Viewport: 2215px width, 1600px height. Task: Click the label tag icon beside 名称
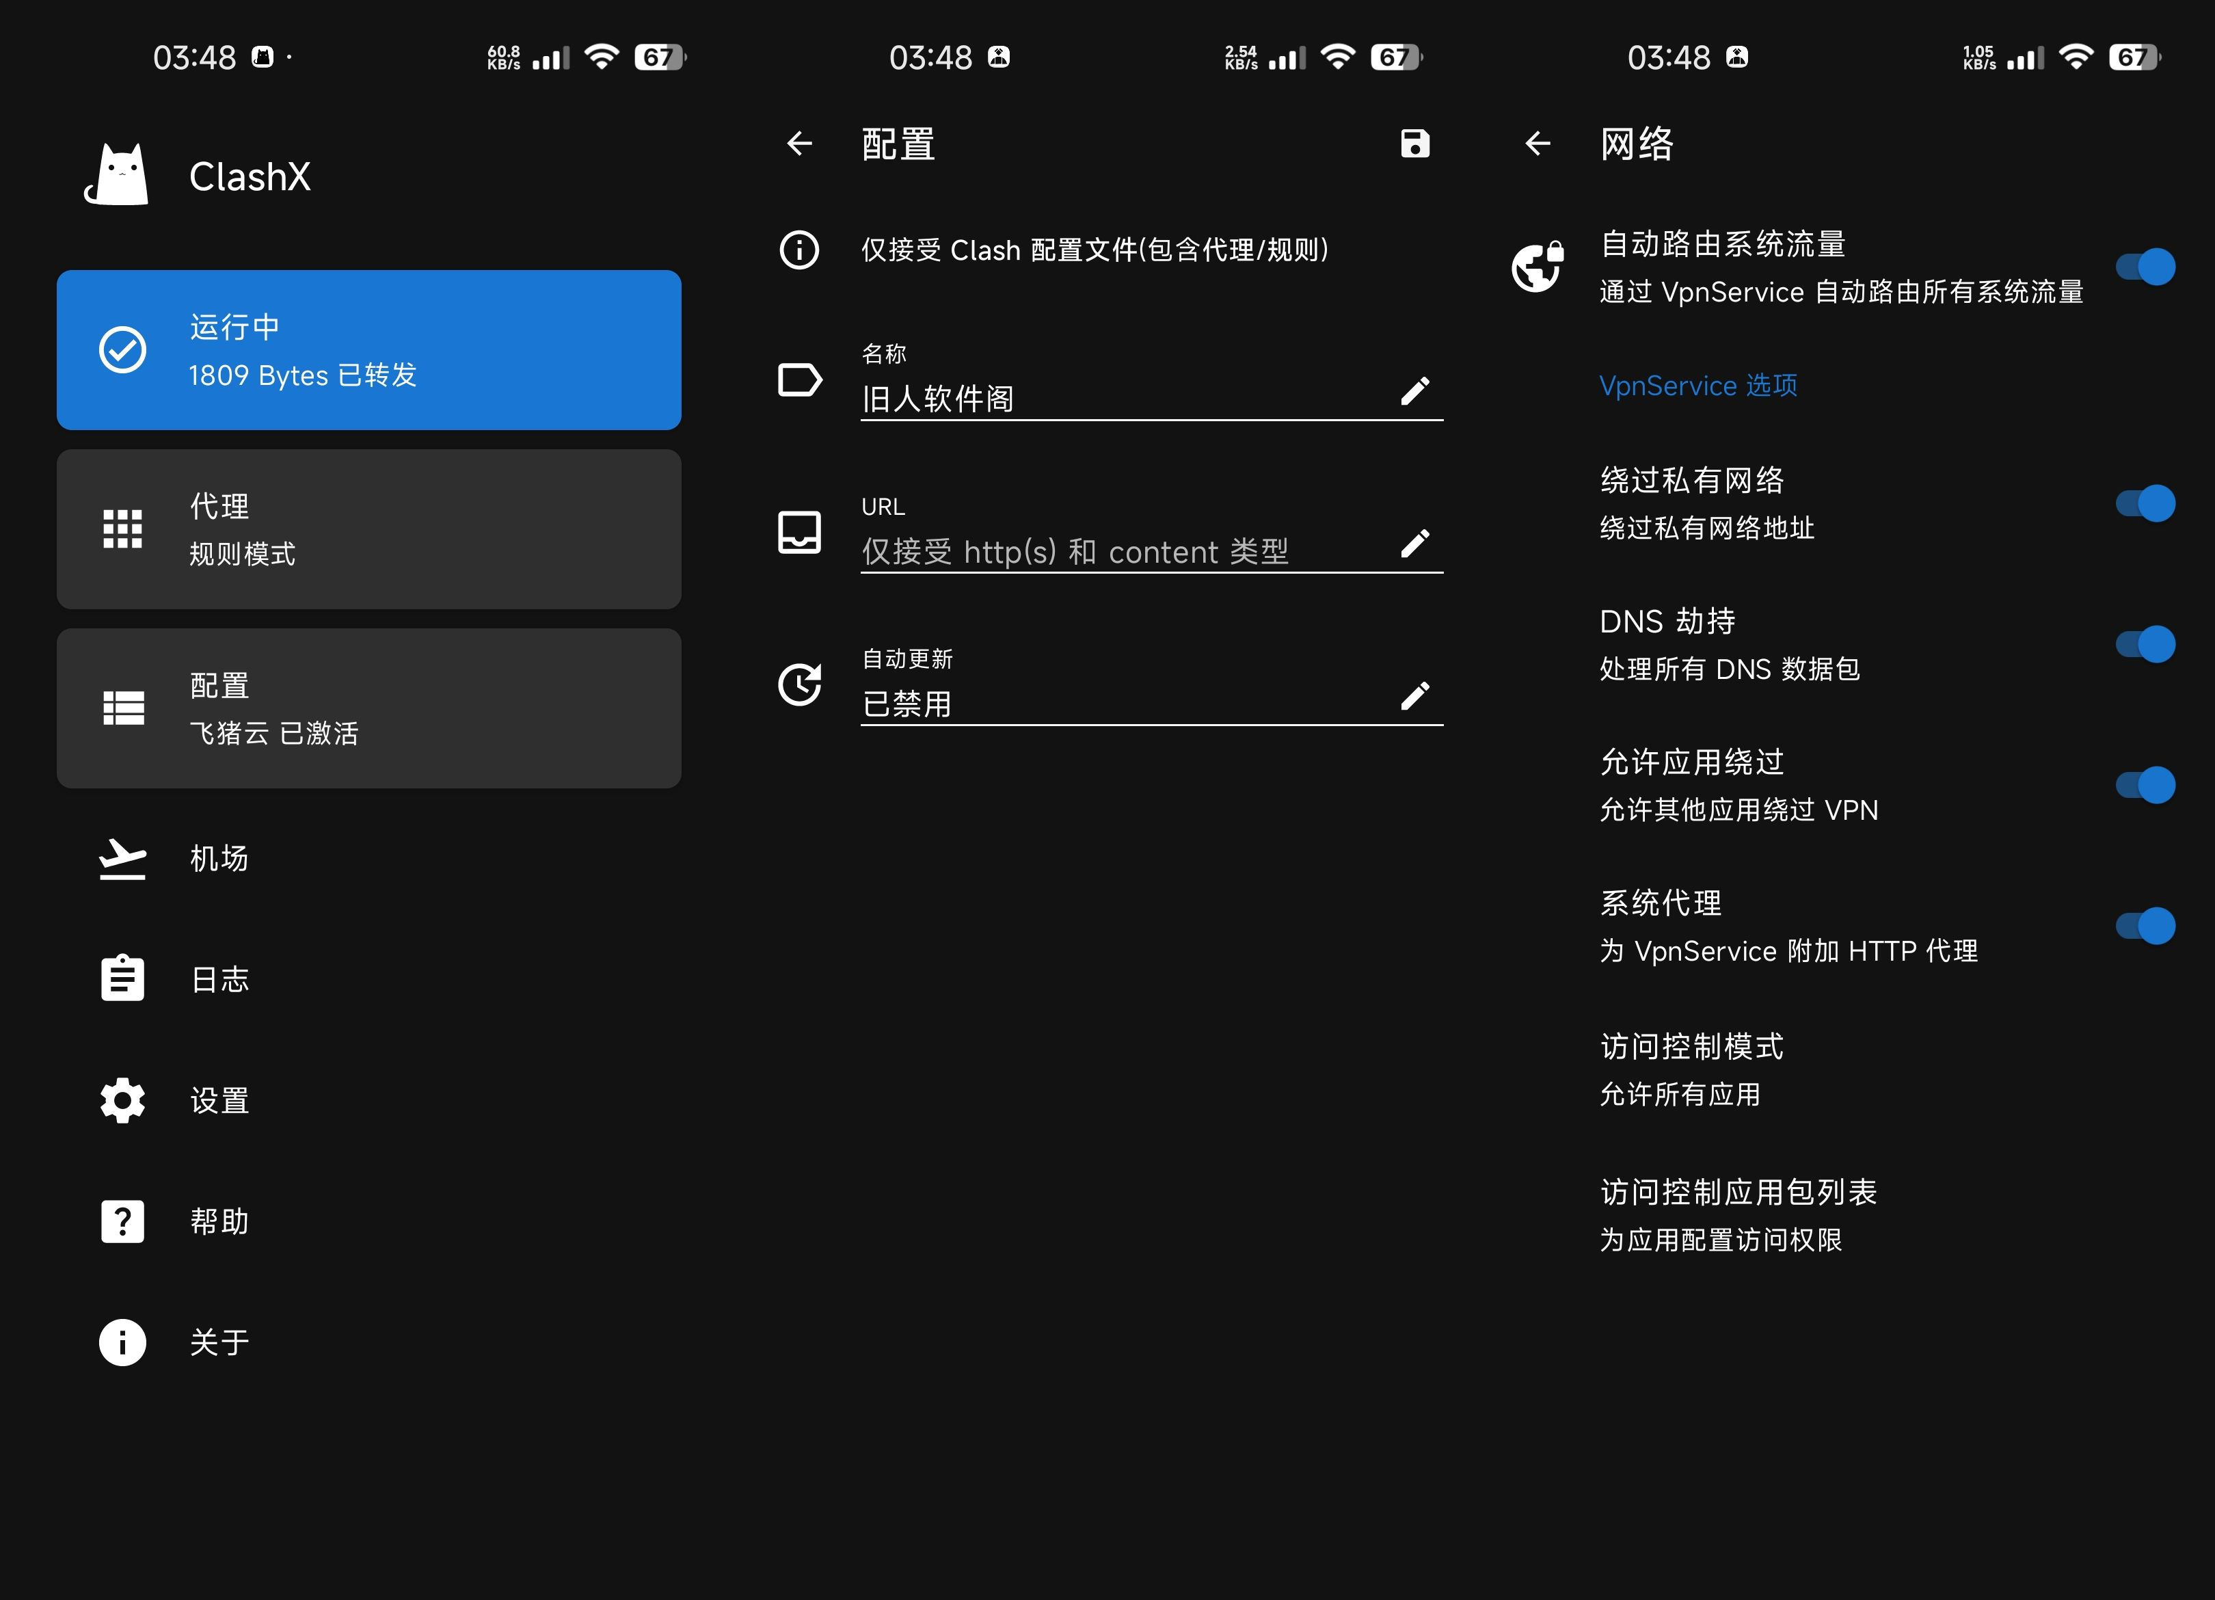click(x=800, y=379)
